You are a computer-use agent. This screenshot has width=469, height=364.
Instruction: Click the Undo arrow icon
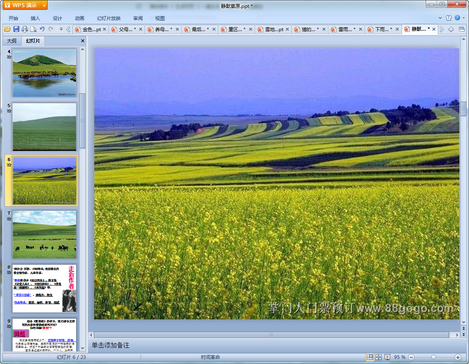pyautogui.click(x=42, y=29)
